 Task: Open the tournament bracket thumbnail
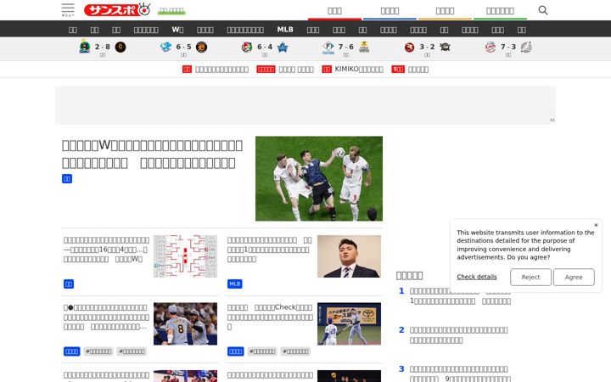pyautogui.click(x=185, y=256)
